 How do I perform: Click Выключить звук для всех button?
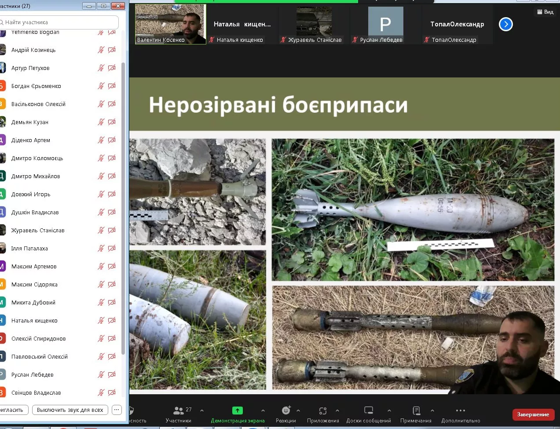[x=70, y=410]
